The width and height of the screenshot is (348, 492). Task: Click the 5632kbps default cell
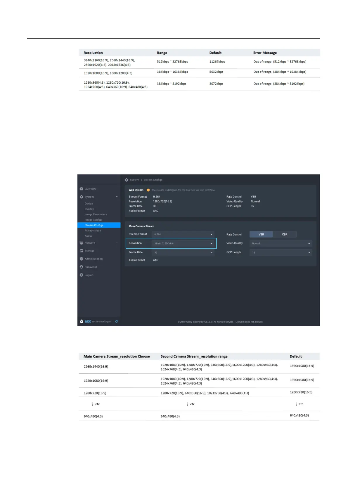coord(216,72)
